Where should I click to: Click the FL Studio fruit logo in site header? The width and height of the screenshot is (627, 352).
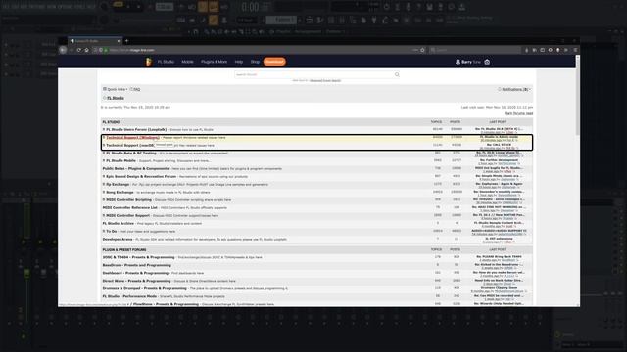click(x=149, y=62)
